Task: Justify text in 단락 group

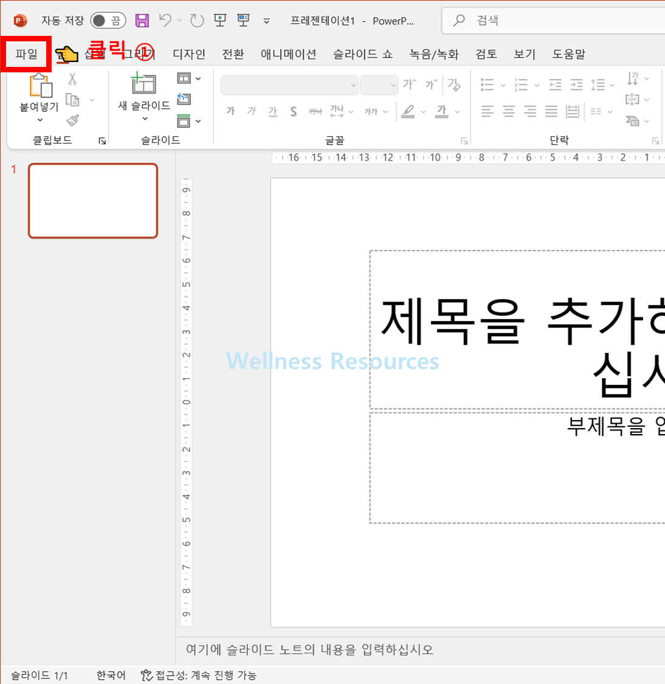Action: click(x=551, y=112)
